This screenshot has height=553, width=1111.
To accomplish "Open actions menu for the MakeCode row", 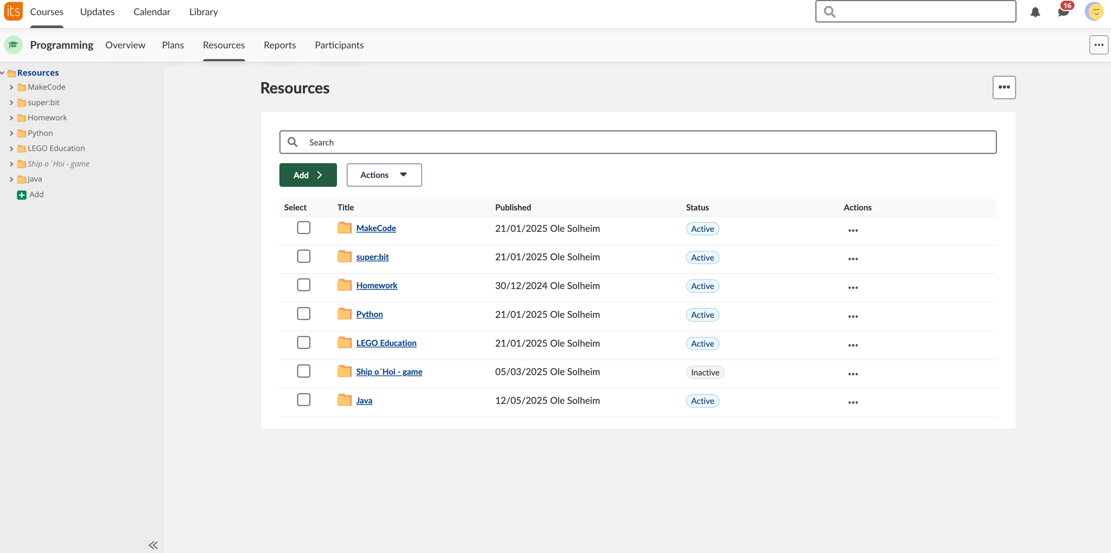I will click(853, 230).
